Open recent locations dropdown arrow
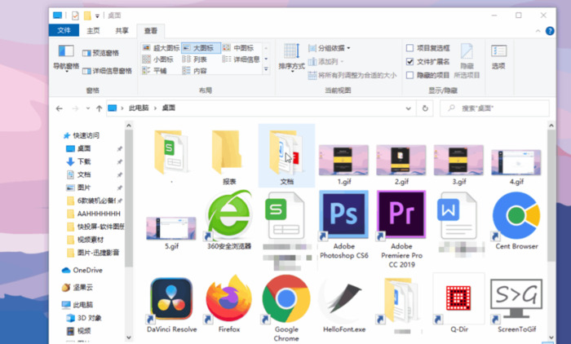Viewport: 571px width, 344px height. (88, 108)
